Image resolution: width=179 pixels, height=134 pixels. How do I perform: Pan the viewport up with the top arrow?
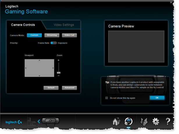coord(40,60)
